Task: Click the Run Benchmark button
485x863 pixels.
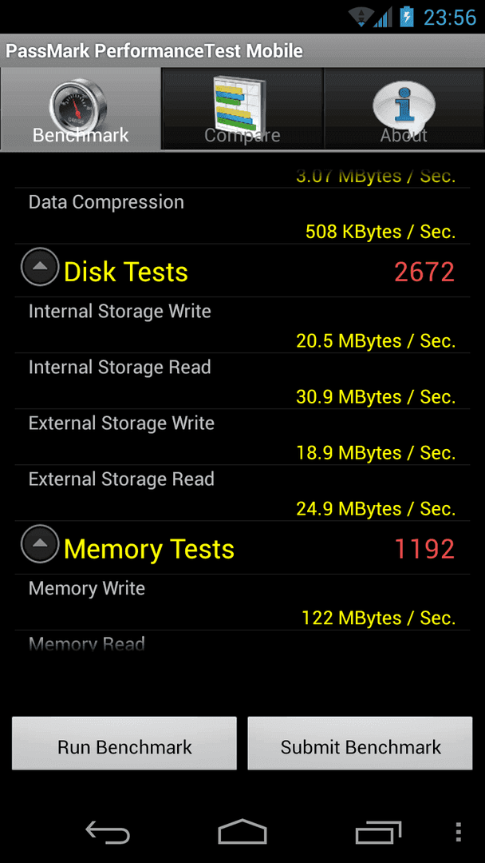Action: 124,743
